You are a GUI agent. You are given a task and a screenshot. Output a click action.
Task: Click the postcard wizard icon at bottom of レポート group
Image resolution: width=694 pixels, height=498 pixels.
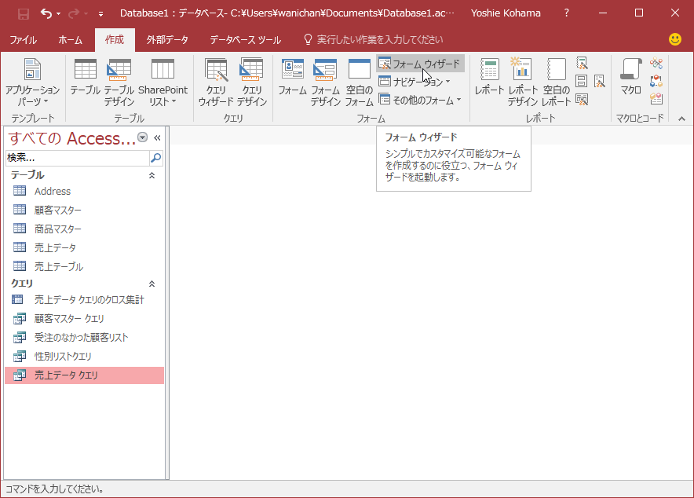click(582, 100)
